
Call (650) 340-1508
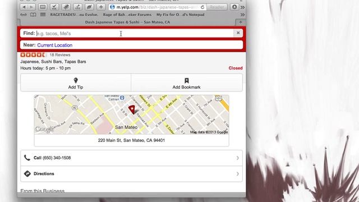[x=131, y=158]
